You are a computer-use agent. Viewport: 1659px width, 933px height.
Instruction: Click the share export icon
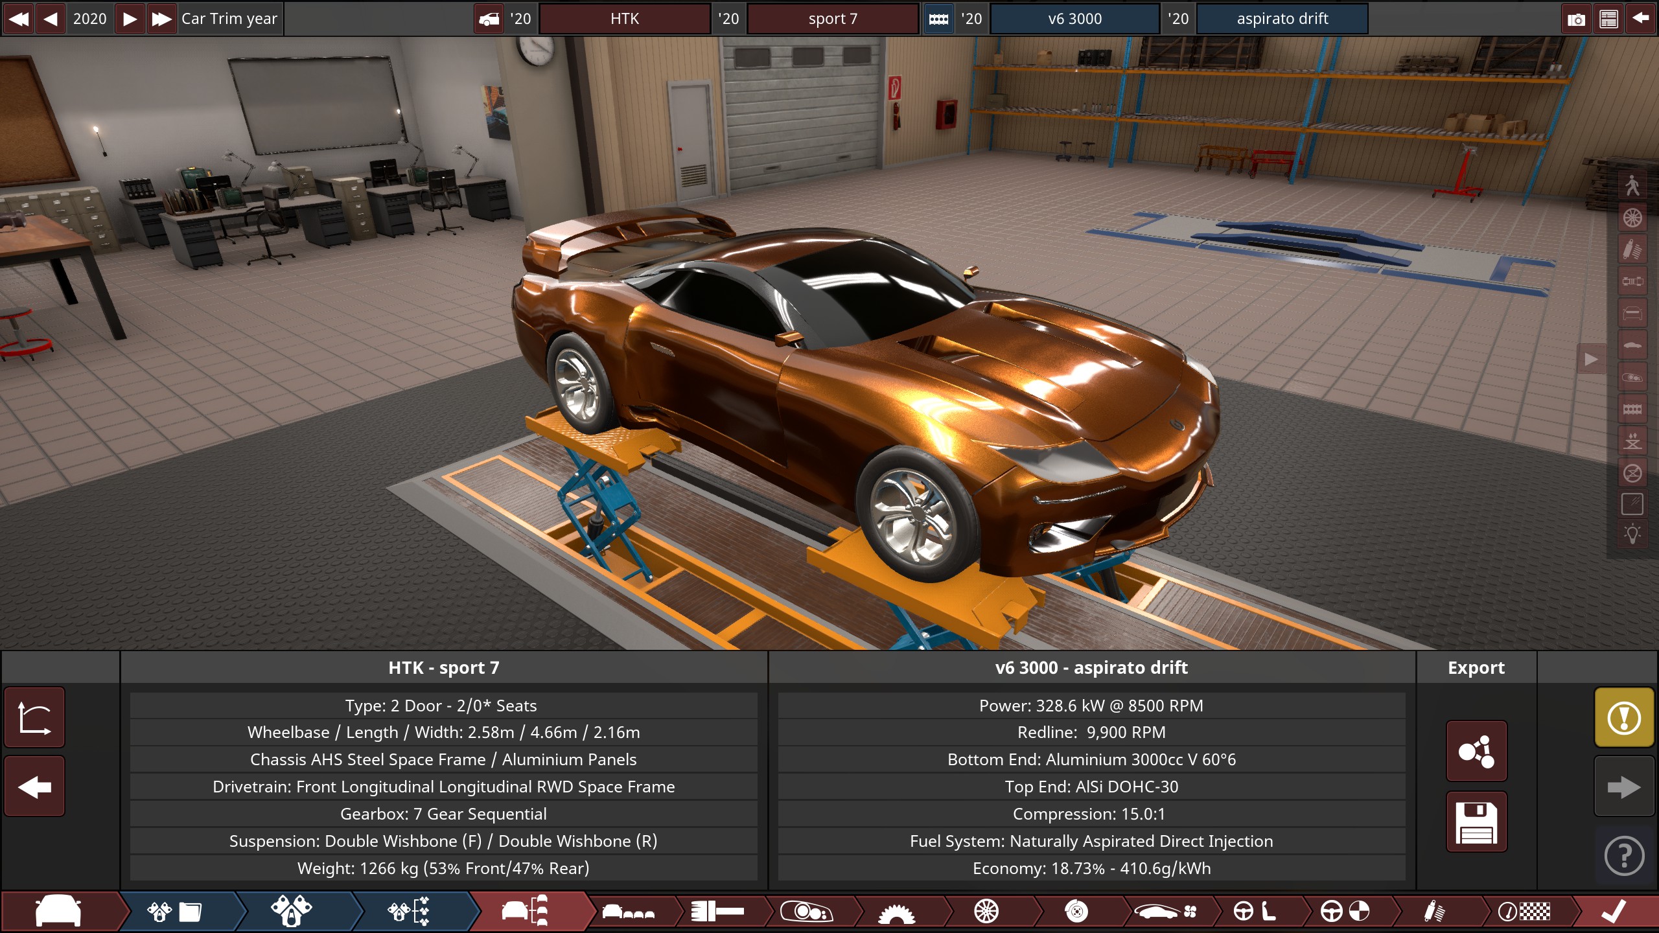point(1476,751)
